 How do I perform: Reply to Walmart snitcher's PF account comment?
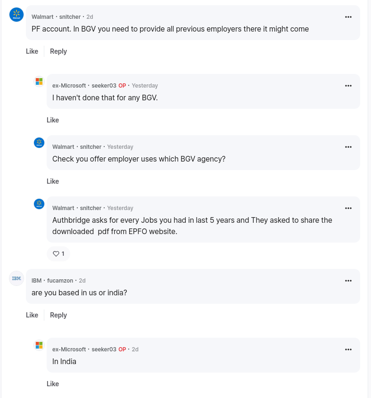click(58, 51)
